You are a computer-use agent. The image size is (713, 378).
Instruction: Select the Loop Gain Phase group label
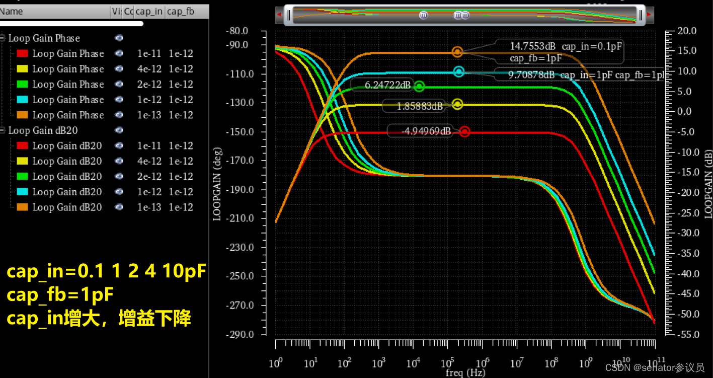[x=44, y=38]
